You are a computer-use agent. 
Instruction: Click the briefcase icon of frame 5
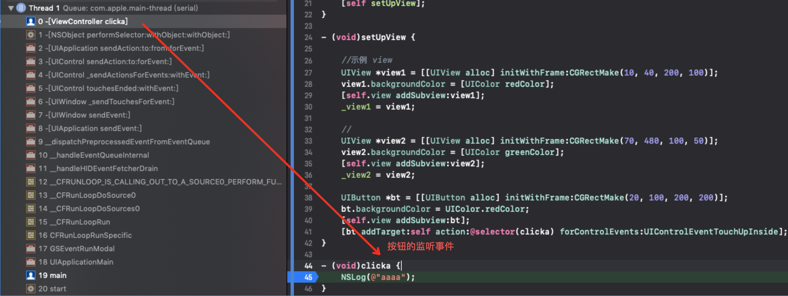(x=31, y=88)
